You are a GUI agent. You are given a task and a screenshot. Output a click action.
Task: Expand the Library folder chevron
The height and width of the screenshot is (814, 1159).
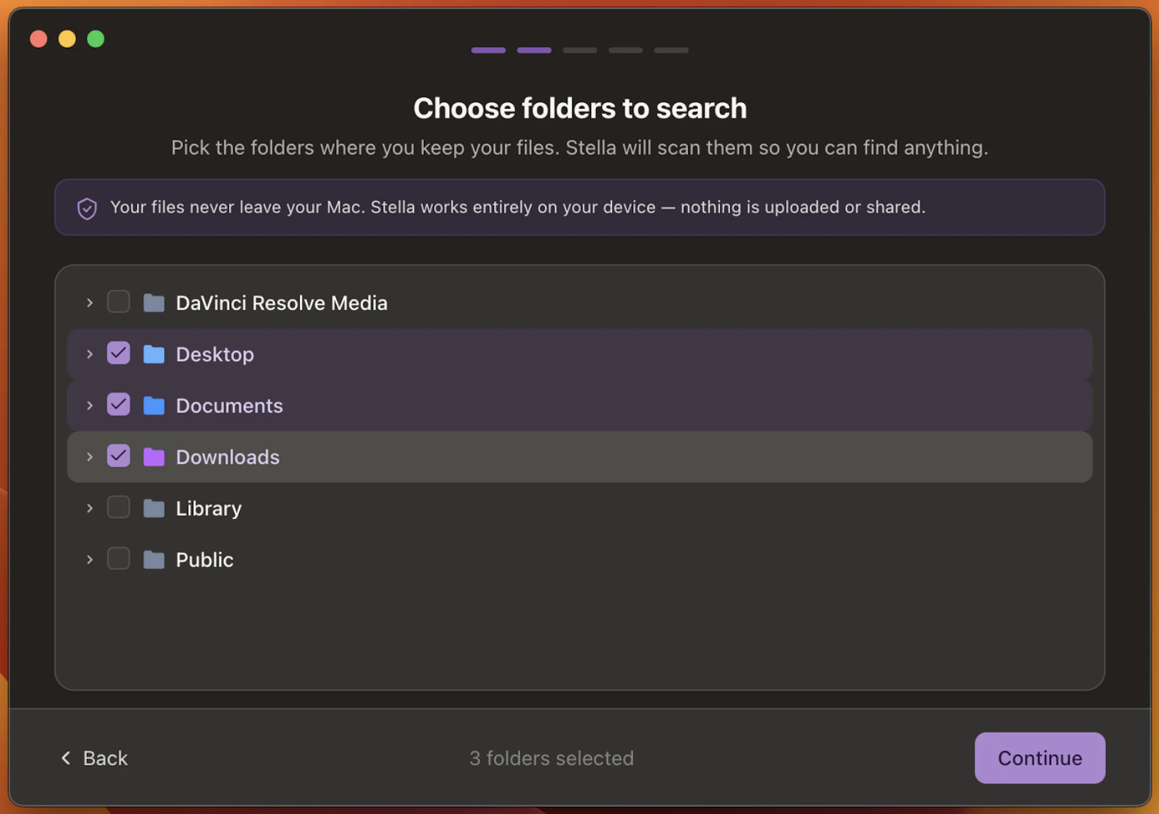(90, 508)
